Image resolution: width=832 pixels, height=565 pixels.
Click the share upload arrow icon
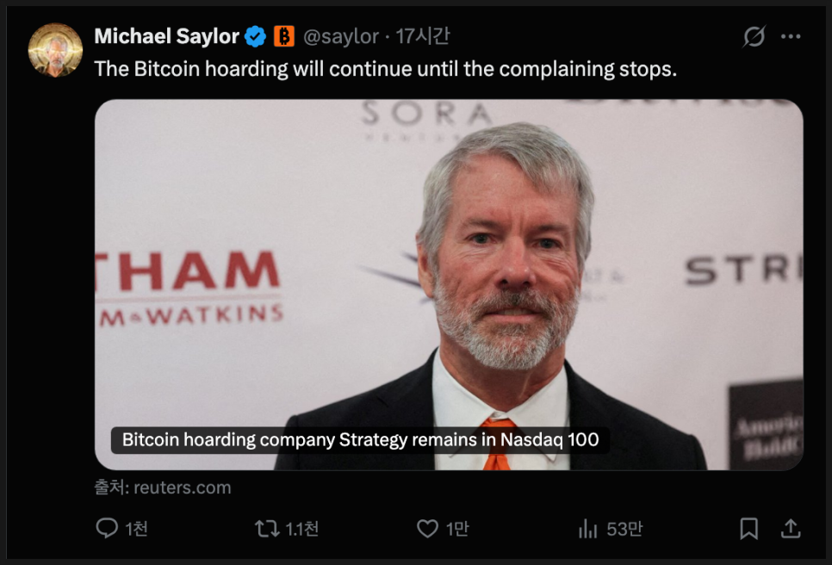point(791,528)
